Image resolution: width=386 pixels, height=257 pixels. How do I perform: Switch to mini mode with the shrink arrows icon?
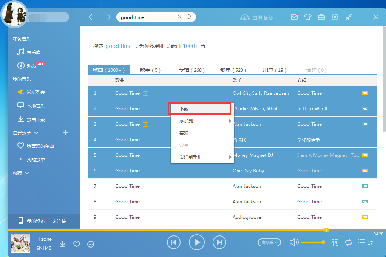coord(349,17)
